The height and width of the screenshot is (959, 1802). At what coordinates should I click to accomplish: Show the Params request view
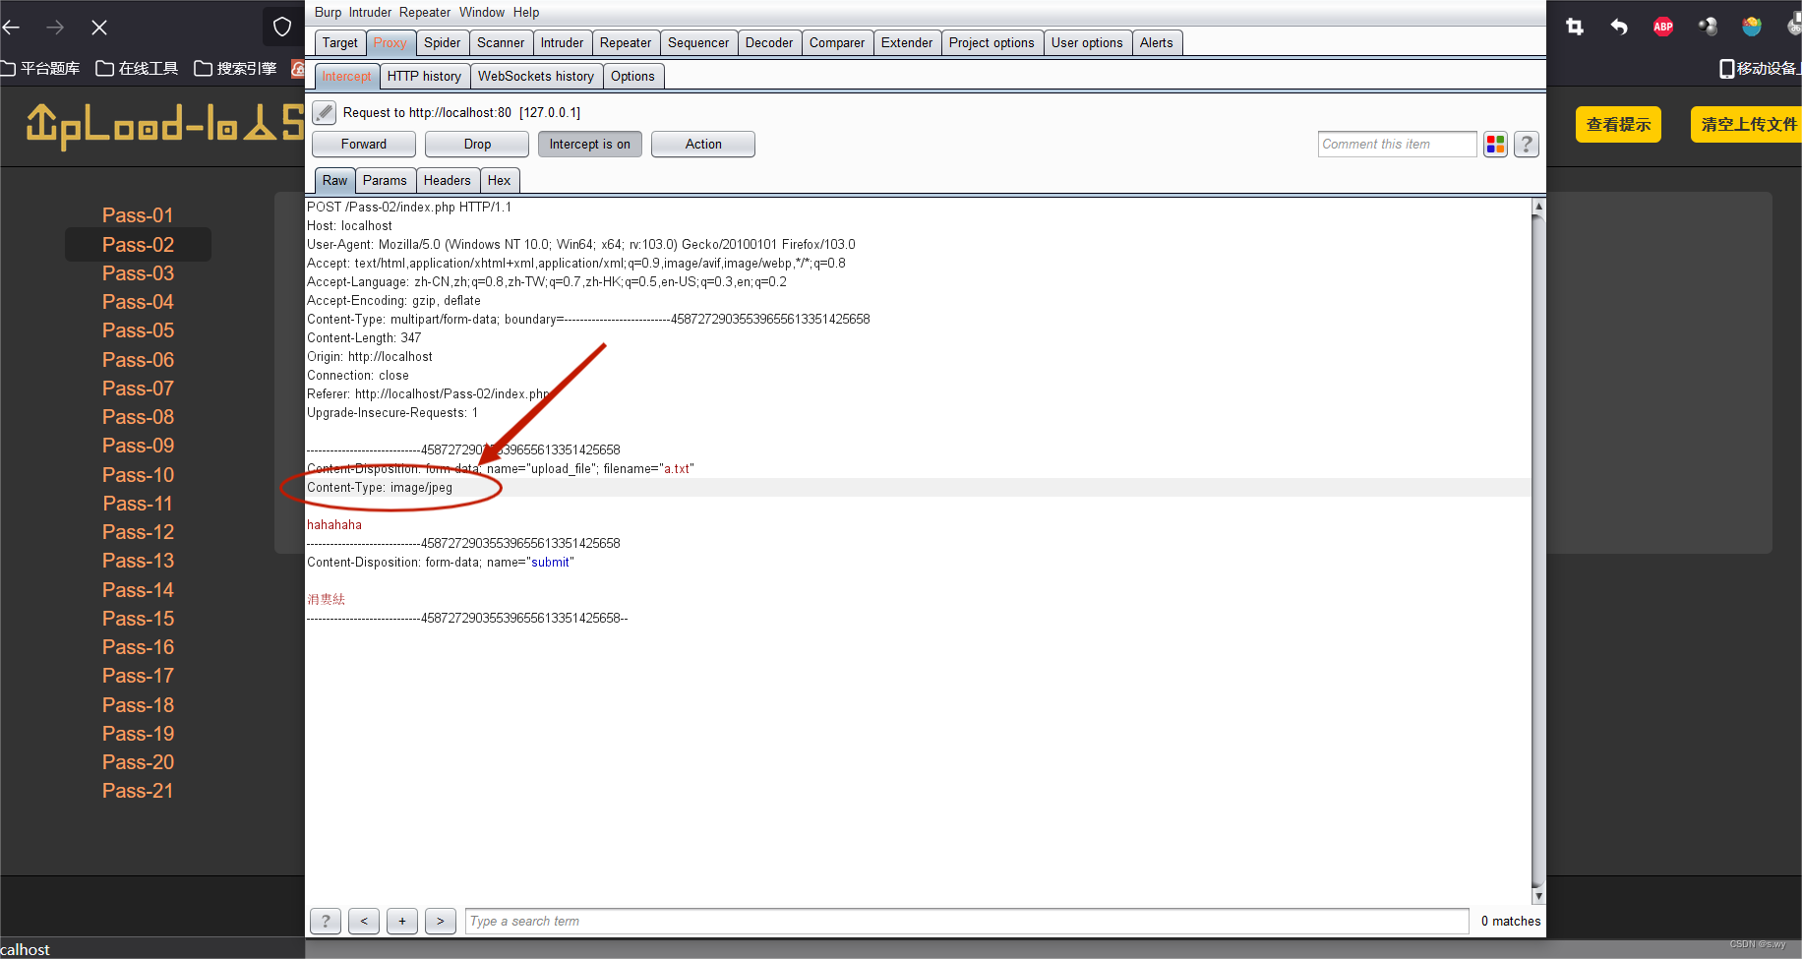(385, 181)
